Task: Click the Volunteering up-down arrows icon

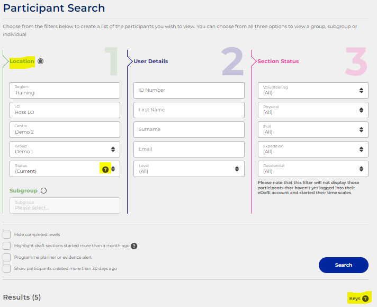Action: (x=361, y=91)
